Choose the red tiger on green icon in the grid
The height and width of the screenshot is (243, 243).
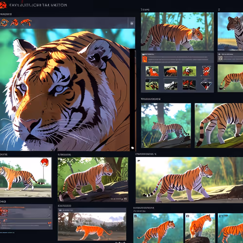(189, 71)
